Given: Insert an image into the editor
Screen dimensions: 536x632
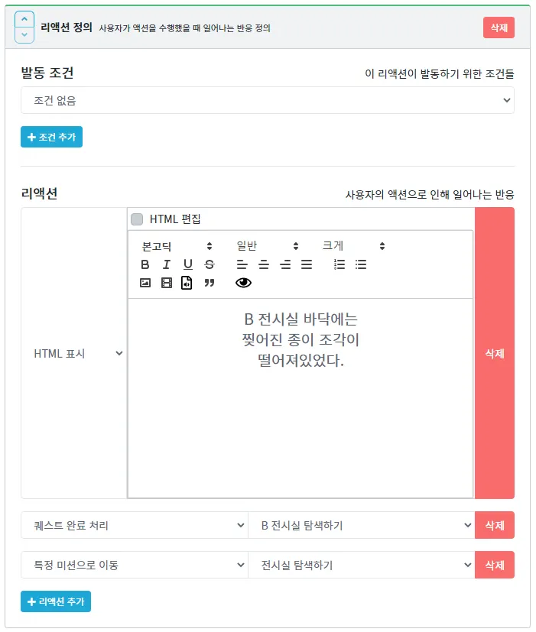Looking at the screenshot, I should (145, 283).
